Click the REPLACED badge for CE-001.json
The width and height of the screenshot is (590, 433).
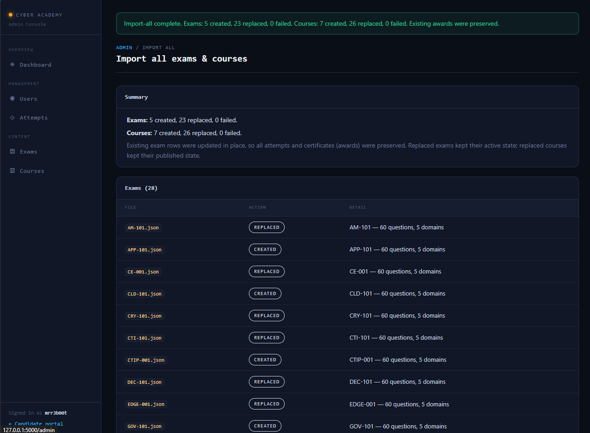pyautogui.click(x=266, y=272)
